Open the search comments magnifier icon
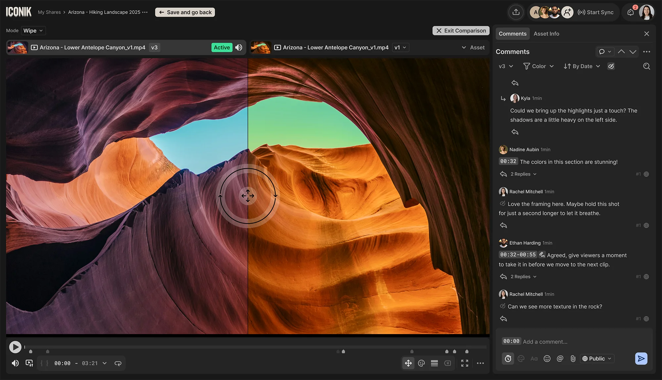662x380 pixels. coord(646,66)
